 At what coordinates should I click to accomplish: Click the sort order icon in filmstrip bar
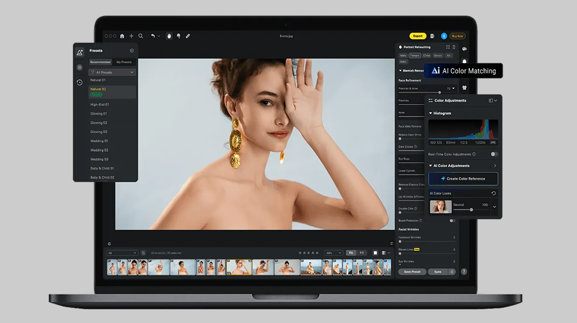(143, 253)
